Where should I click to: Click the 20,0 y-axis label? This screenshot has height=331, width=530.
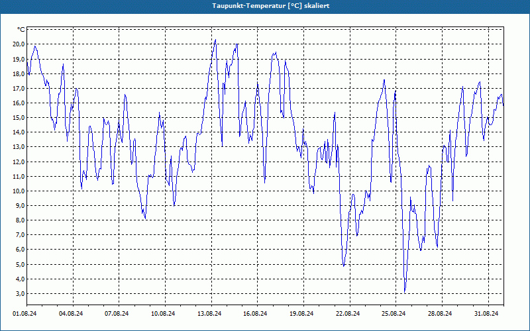[x=19, y=44]
